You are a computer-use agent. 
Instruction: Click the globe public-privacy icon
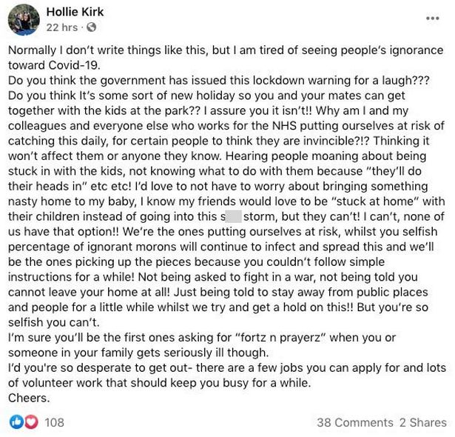point(92,27)
